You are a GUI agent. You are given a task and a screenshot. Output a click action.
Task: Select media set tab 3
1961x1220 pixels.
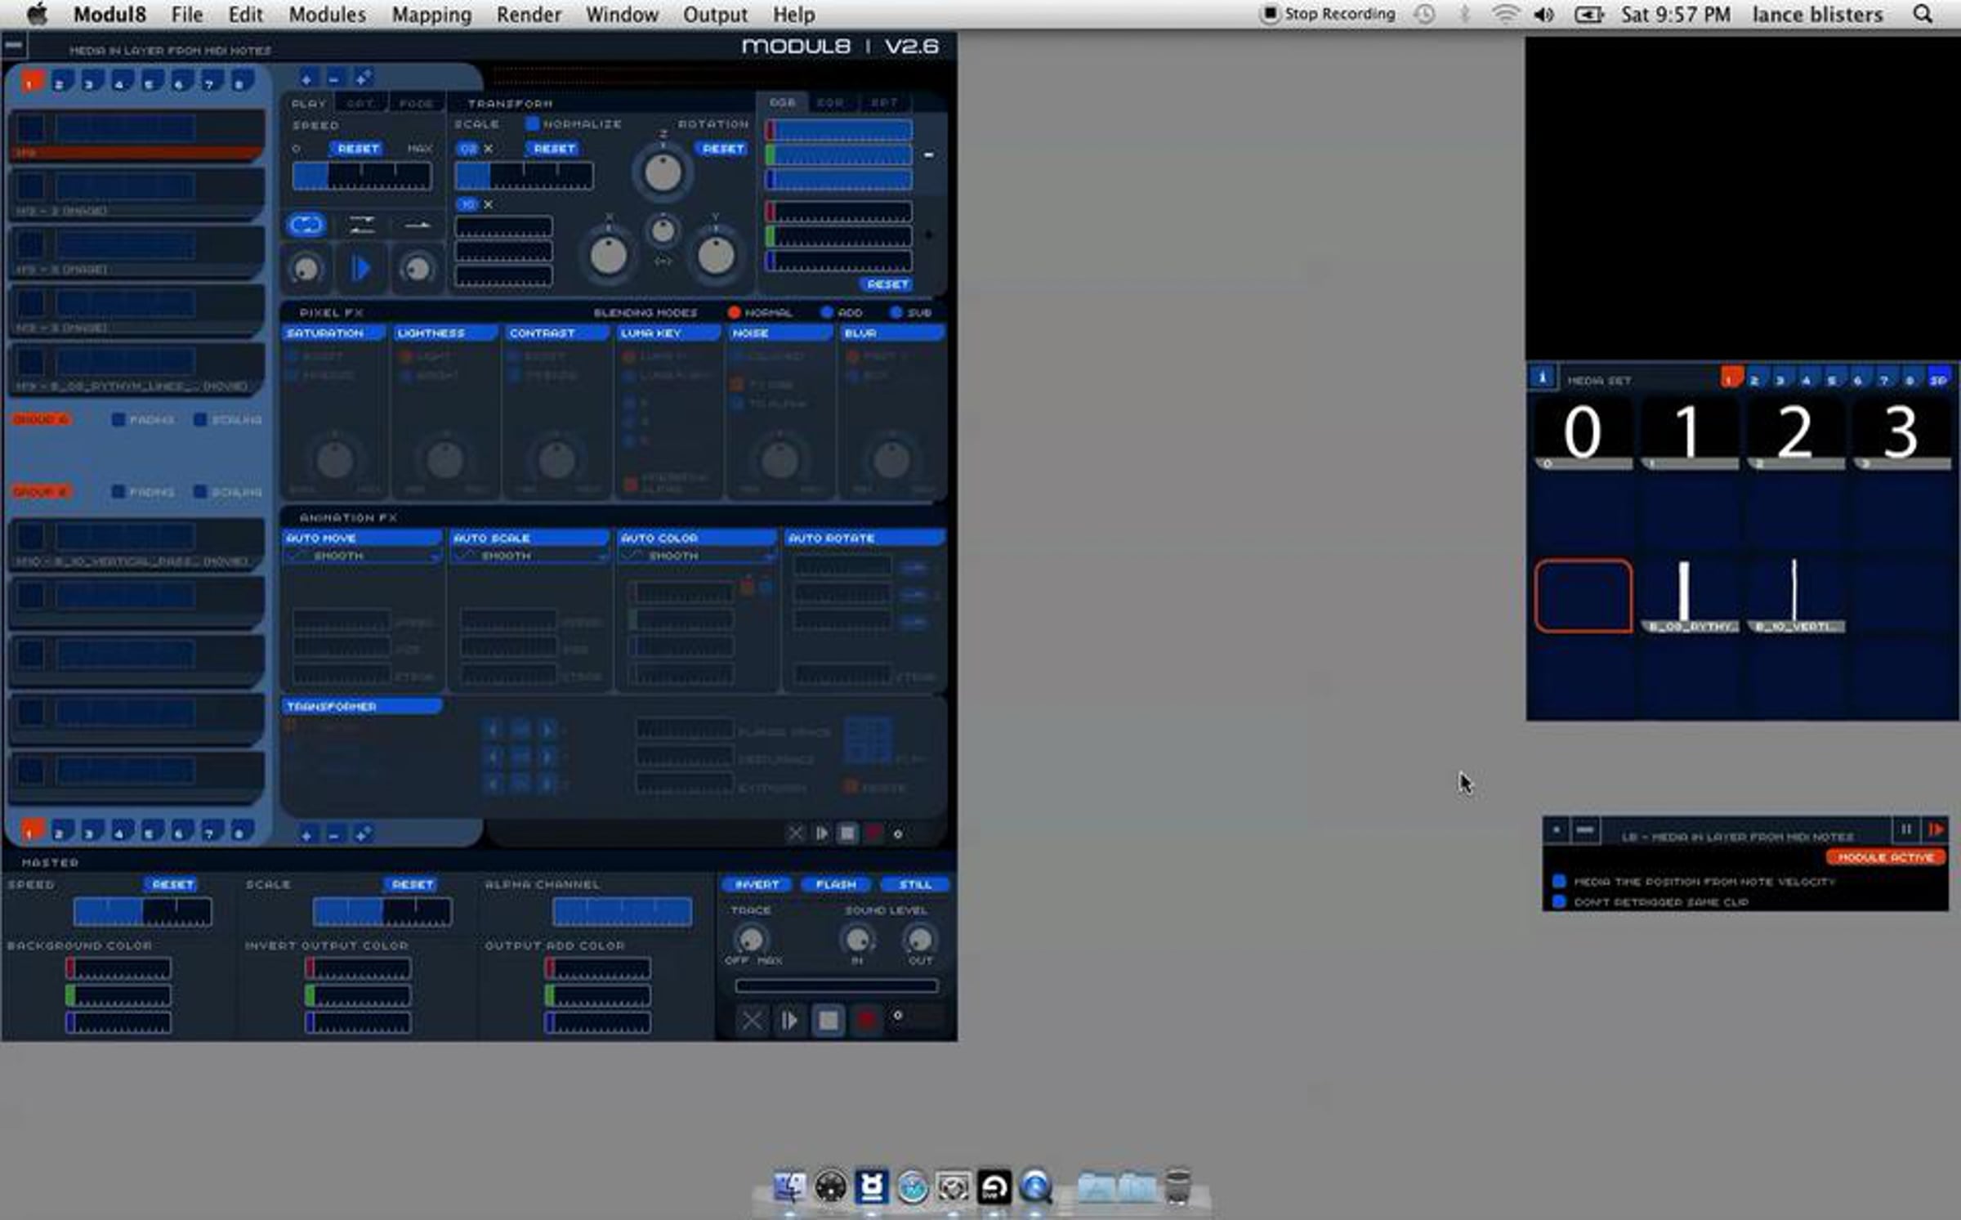pyautogui.click(x=1780, y=379)
